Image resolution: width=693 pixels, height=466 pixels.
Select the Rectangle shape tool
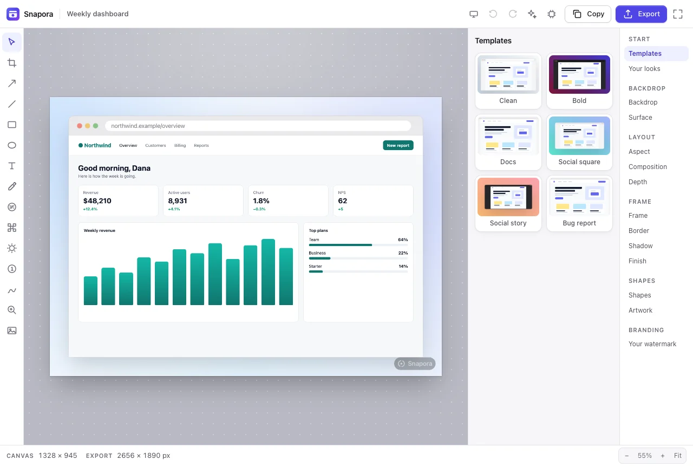(12, 125)
